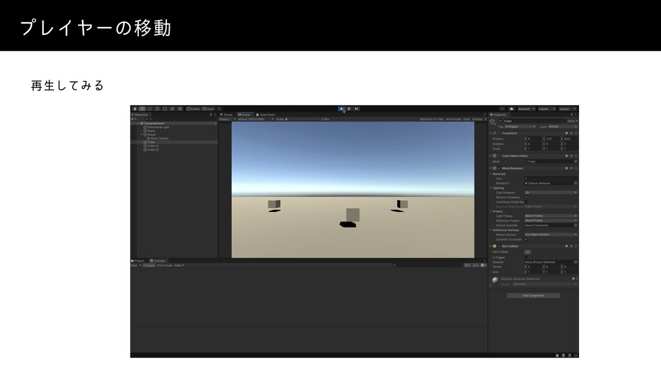
Task: Click the Add Component button
Action: pos(533,296)
